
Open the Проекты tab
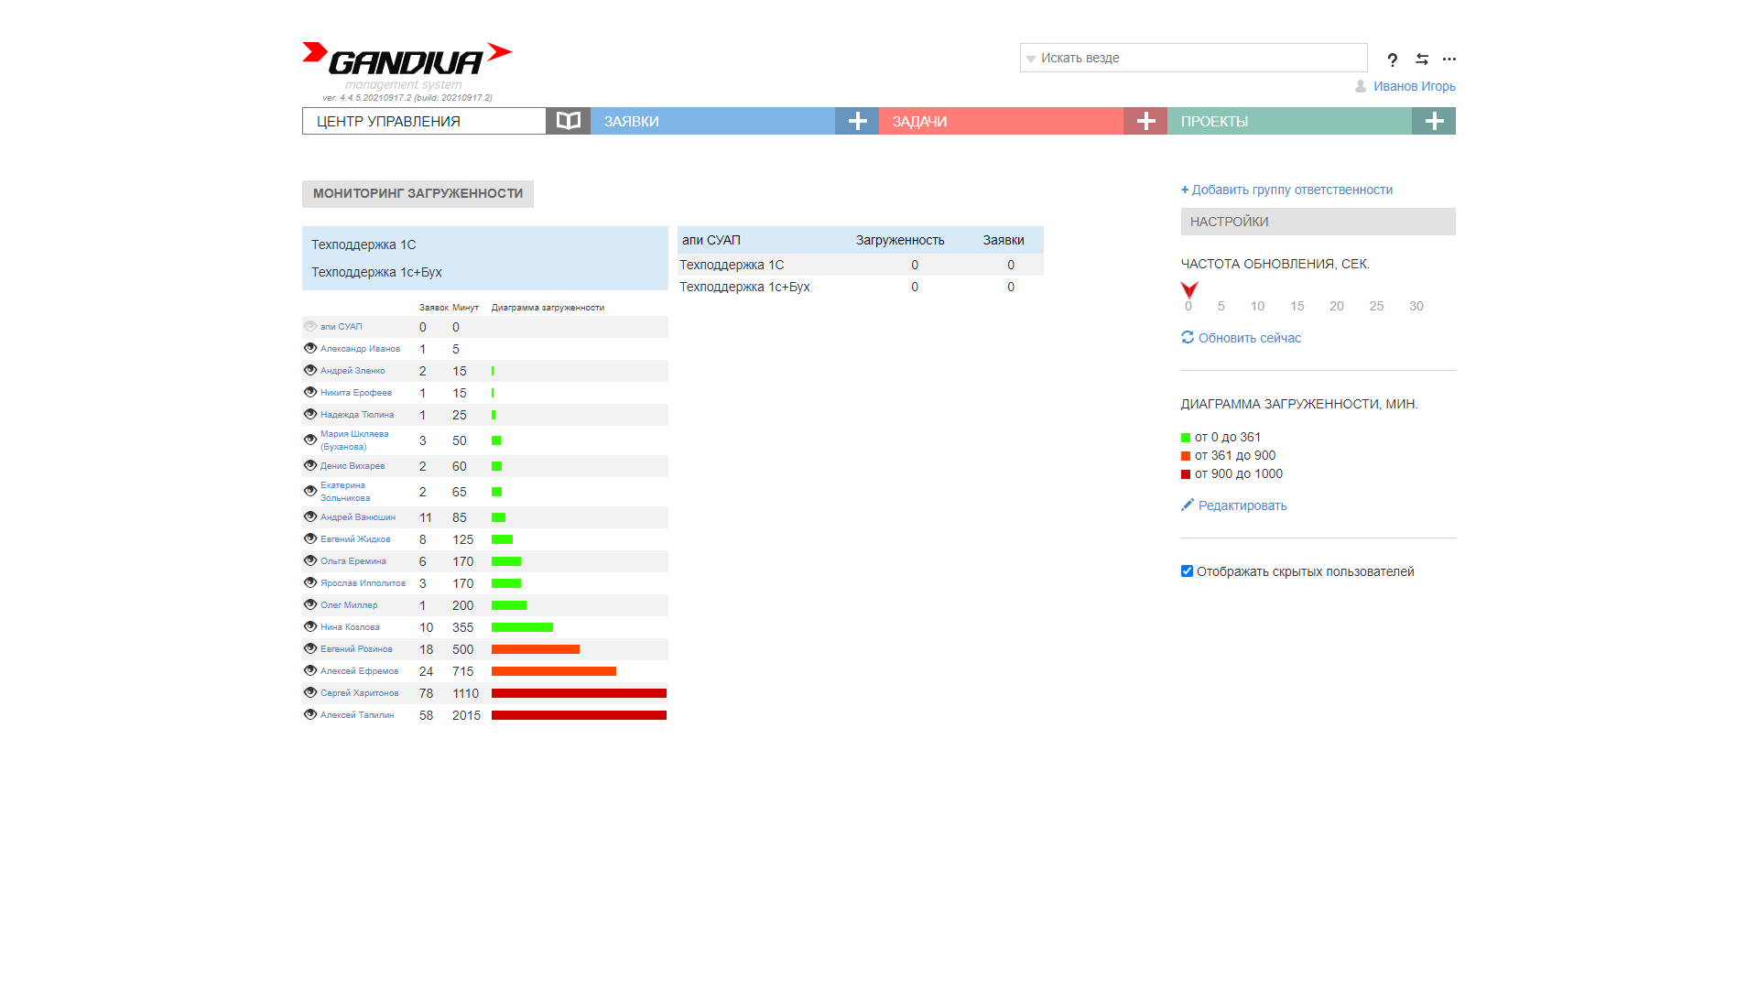(1289, 121)
